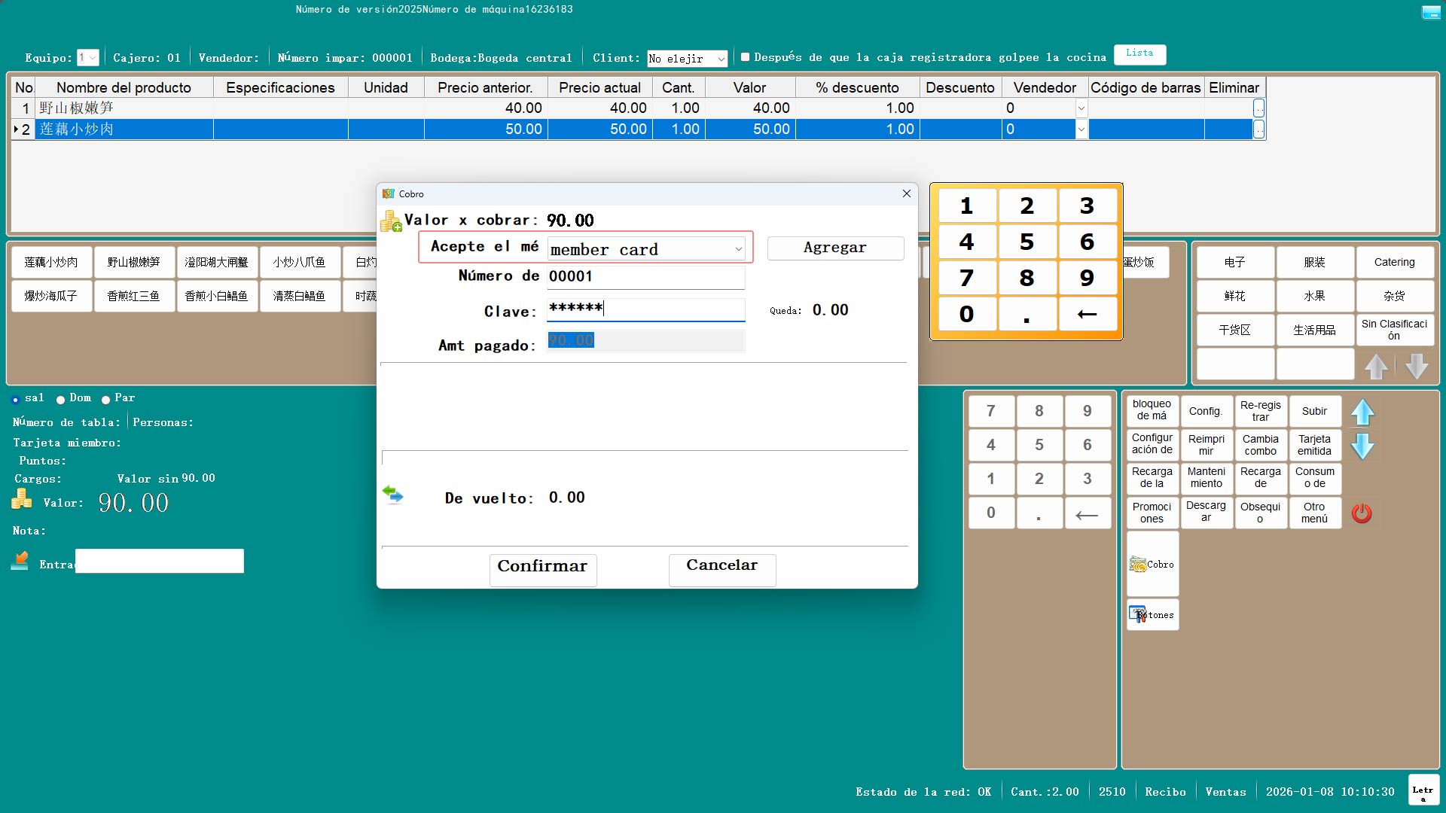
Task: Click the Clave password field
Action: (x=645, y=309)
